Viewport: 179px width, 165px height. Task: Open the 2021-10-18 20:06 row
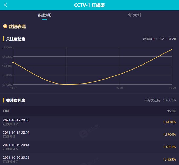[89, 135]
